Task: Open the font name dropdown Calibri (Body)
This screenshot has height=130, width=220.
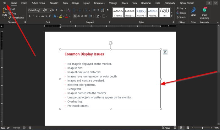Action: click(35, 10)
